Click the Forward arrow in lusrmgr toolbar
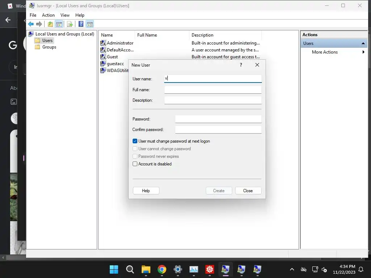 click(x=39, y=24)
